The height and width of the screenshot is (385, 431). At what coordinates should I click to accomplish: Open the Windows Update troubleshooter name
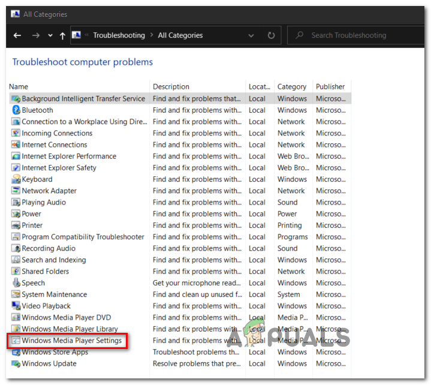49,363
